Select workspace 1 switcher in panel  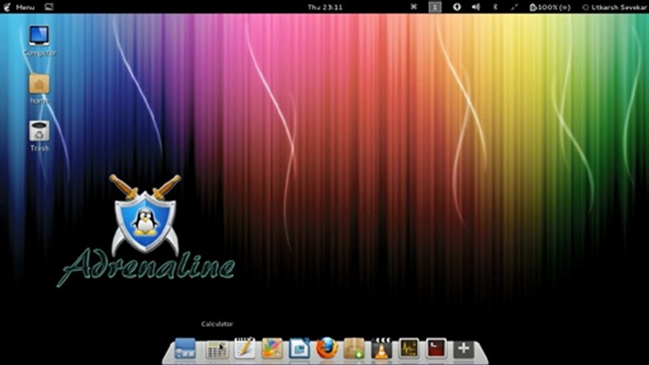pyautogui.click(x=435, y=7)
